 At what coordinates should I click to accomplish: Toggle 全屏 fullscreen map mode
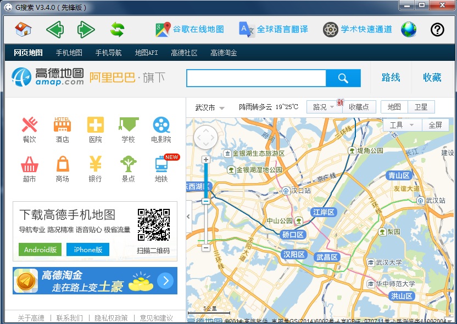click(x=435, y=125)
